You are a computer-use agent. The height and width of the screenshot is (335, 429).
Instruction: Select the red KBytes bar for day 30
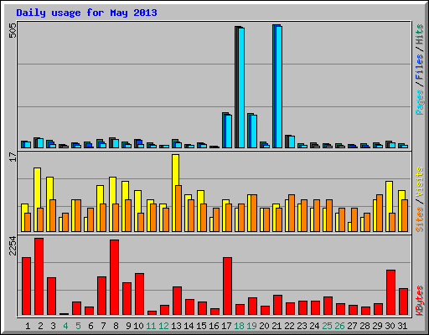pyautogui.click(x=390, y=292)
